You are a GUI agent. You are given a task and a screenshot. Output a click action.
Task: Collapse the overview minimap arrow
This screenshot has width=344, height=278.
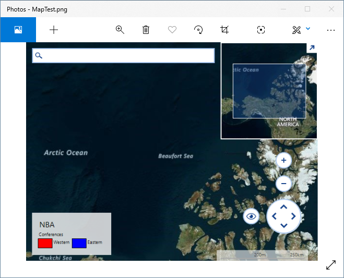(312, 48)
